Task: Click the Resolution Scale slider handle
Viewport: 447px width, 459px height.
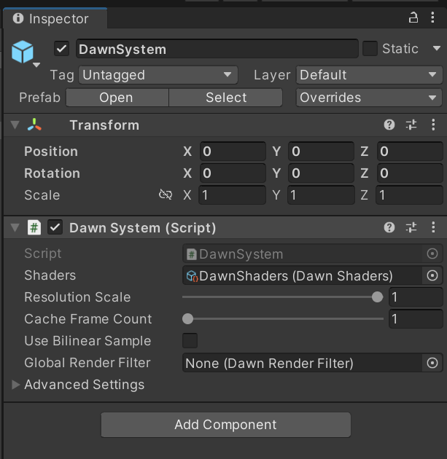Action: pos(377,297)
